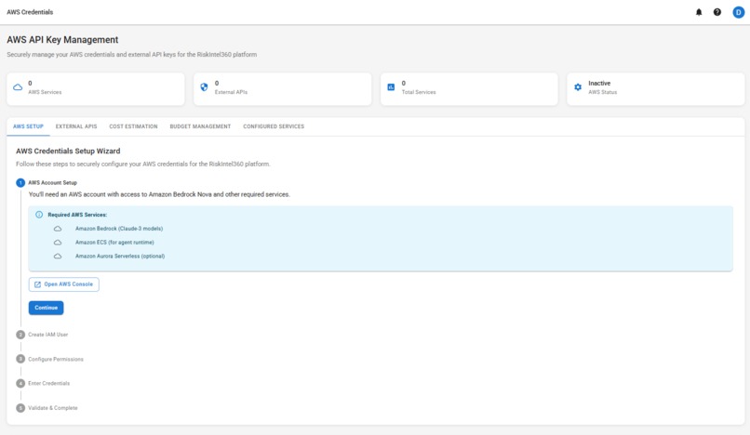Switch to the External APIs tab
This screenshot has width=750, height=435.
point(76,126)
